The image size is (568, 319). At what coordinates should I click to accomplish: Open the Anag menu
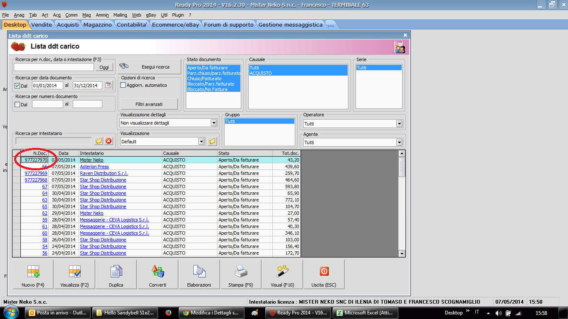coord(19,15)
